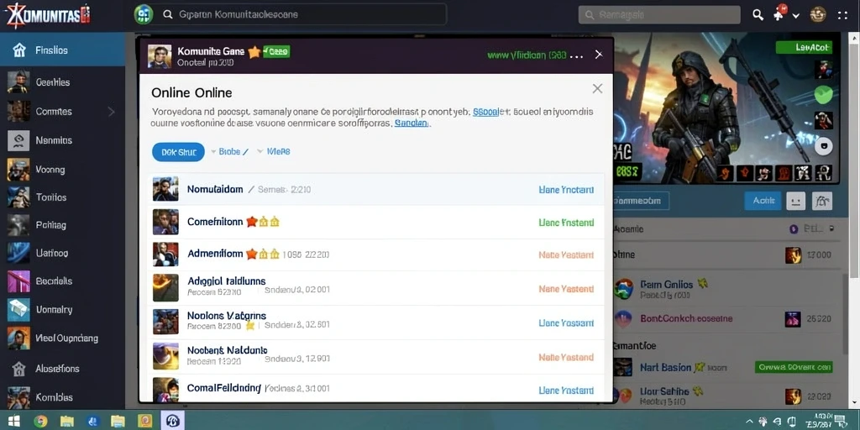Image resolution: width=860 pixels, height=430 pixels.
Task: Click the Uatiiong sidebar icon
Action: point(18,253)
